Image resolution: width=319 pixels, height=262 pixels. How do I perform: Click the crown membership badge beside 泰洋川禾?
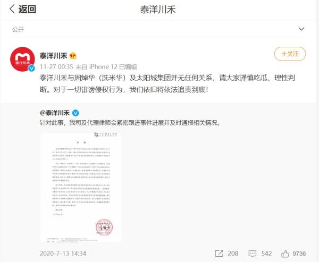pyautogui.click(x=73, y=55)
